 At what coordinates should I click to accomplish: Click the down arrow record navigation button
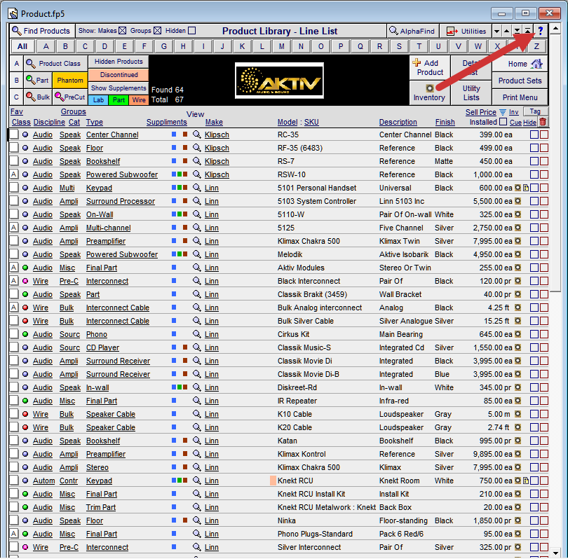(x=497, y=31)
